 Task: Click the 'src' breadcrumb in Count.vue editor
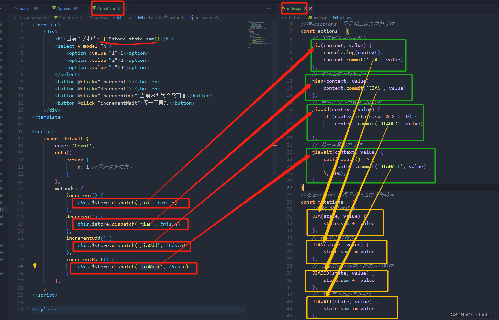point(16,18)
